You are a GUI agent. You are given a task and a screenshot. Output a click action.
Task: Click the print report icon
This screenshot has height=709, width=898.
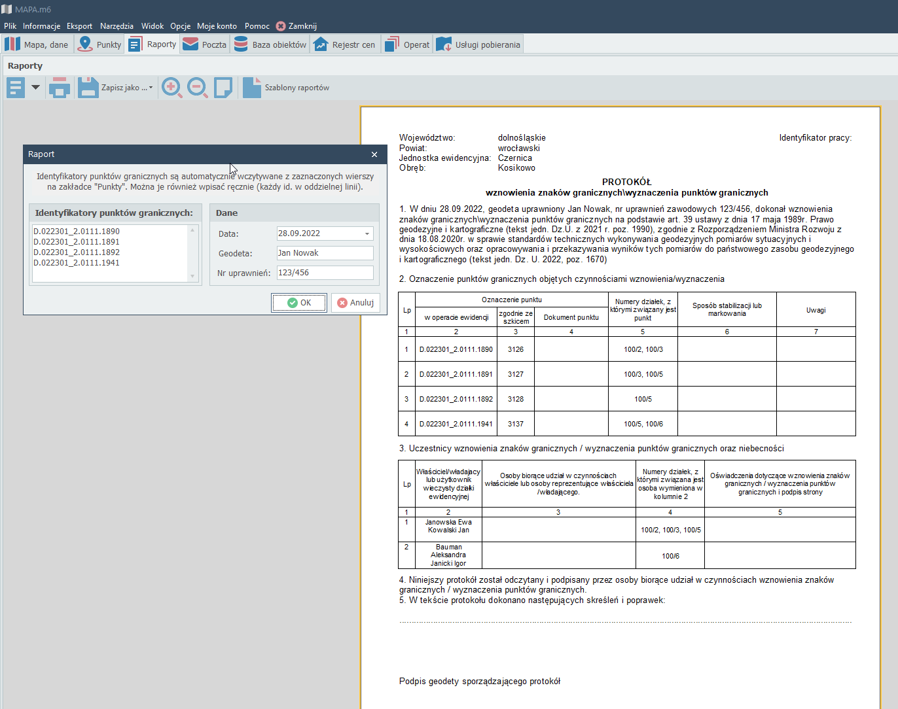(60, 88)
